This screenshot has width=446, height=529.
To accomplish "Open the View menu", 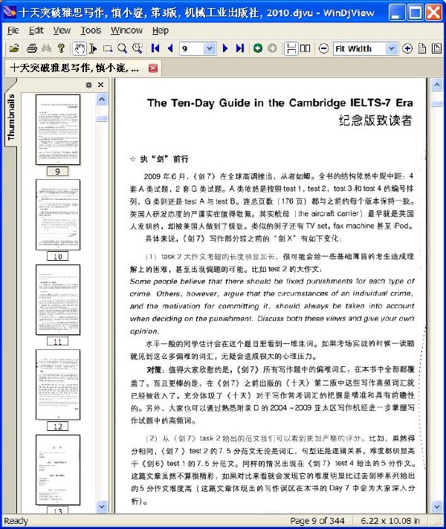I will (x=62, y=30).
